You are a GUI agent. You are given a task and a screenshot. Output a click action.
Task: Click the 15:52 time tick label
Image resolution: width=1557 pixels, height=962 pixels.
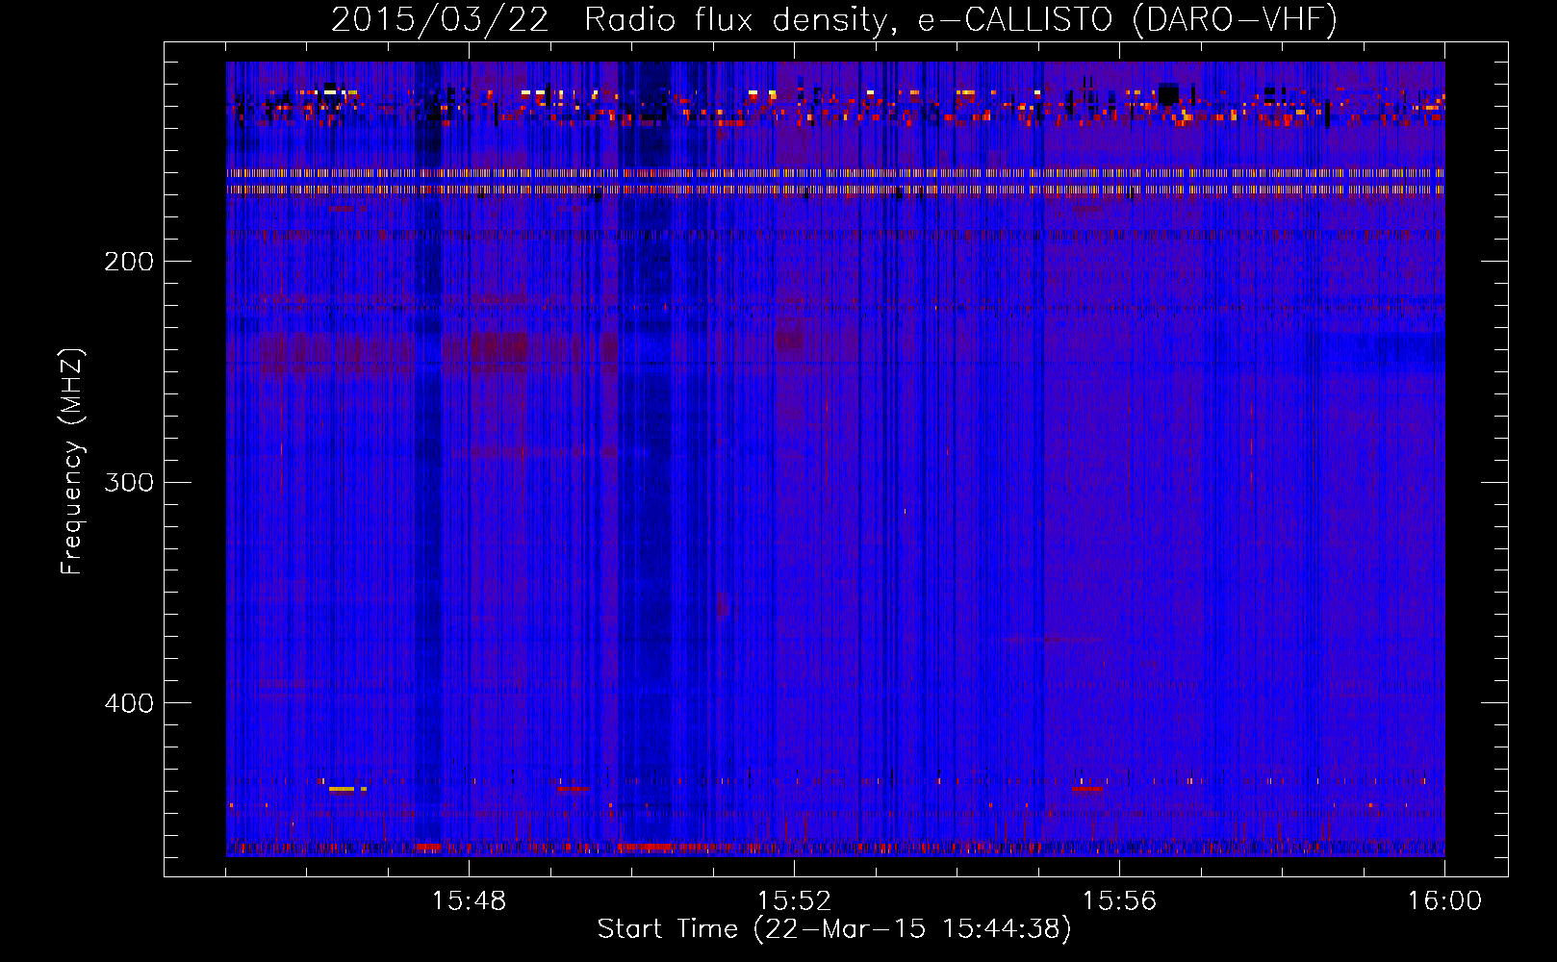point(794,901)
